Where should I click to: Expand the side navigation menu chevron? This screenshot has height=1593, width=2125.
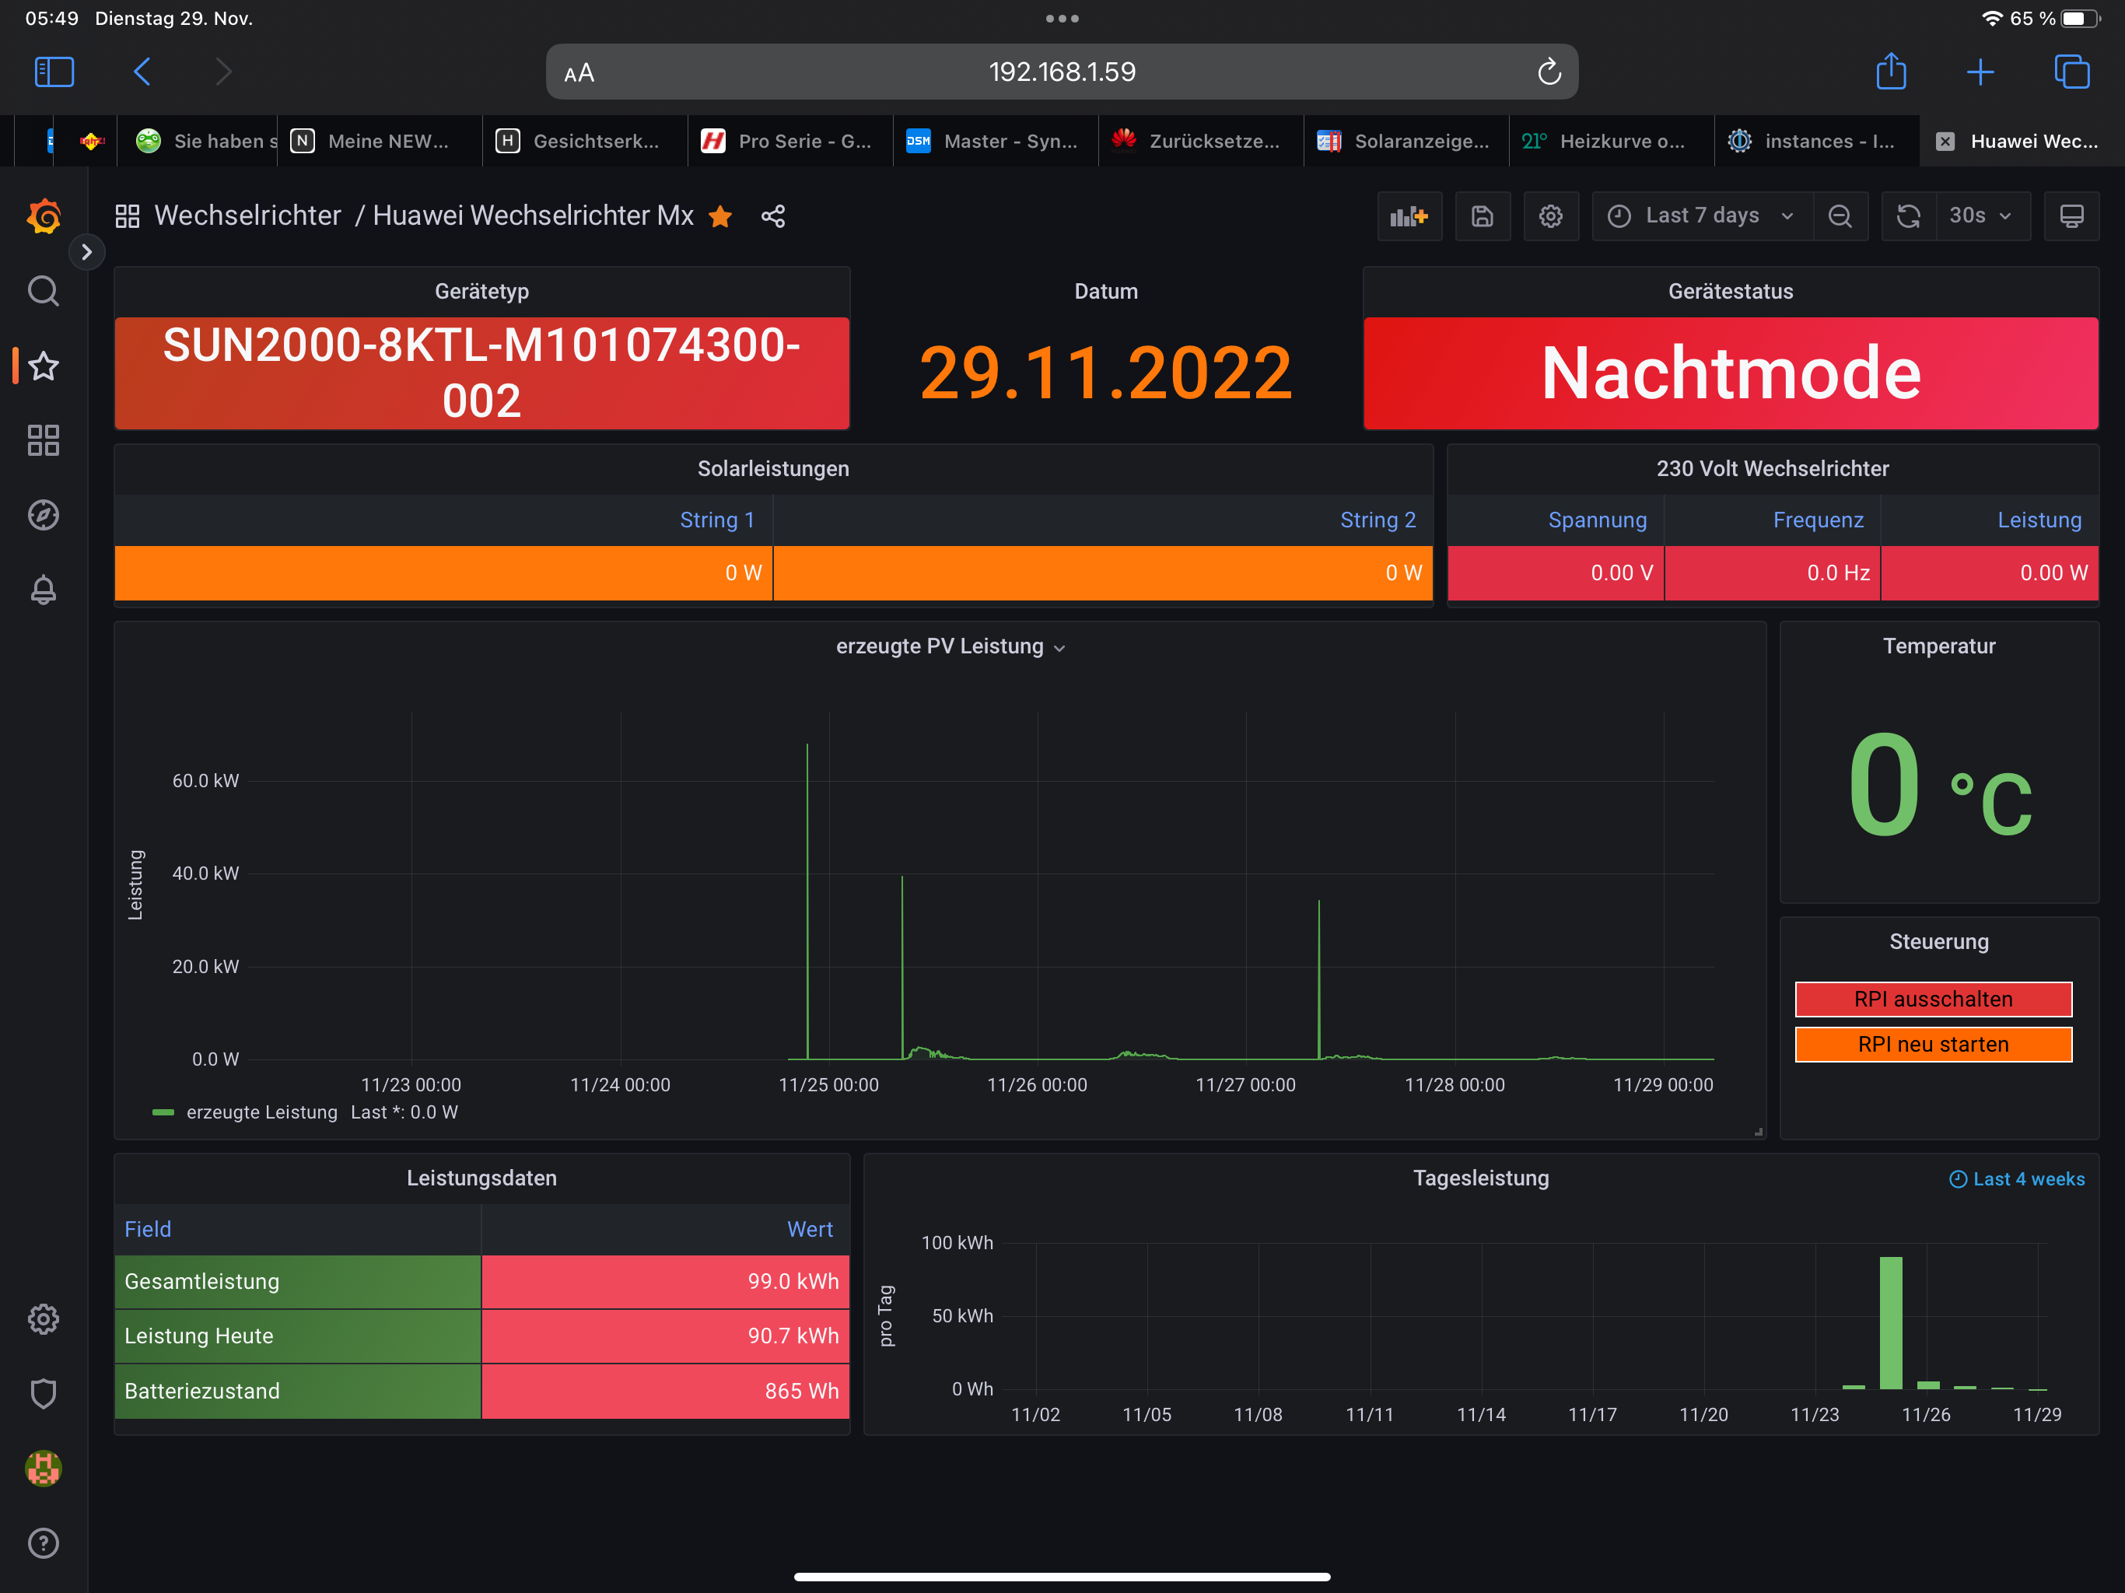point(86,252)
